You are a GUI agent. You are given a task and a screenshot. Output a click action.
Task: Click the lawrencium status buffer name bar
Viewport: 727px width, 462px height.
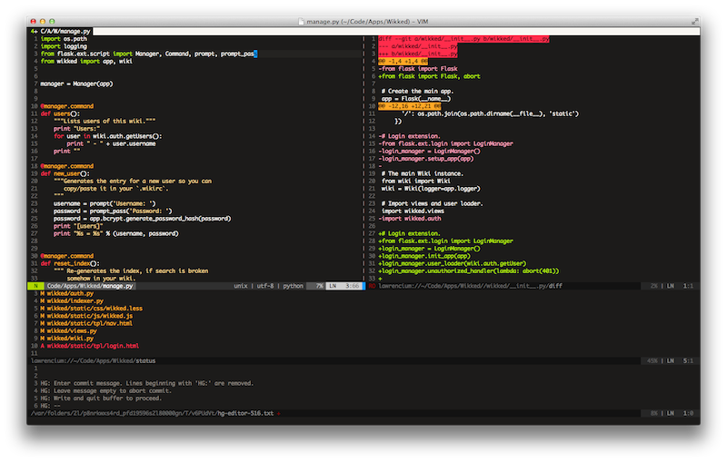tap(94, 360)
